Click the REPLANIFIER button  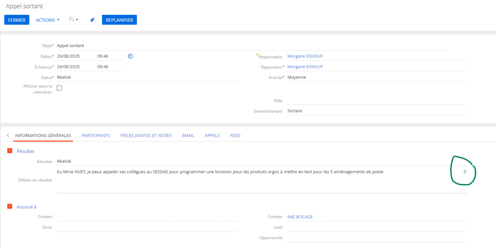click(119, 20)
